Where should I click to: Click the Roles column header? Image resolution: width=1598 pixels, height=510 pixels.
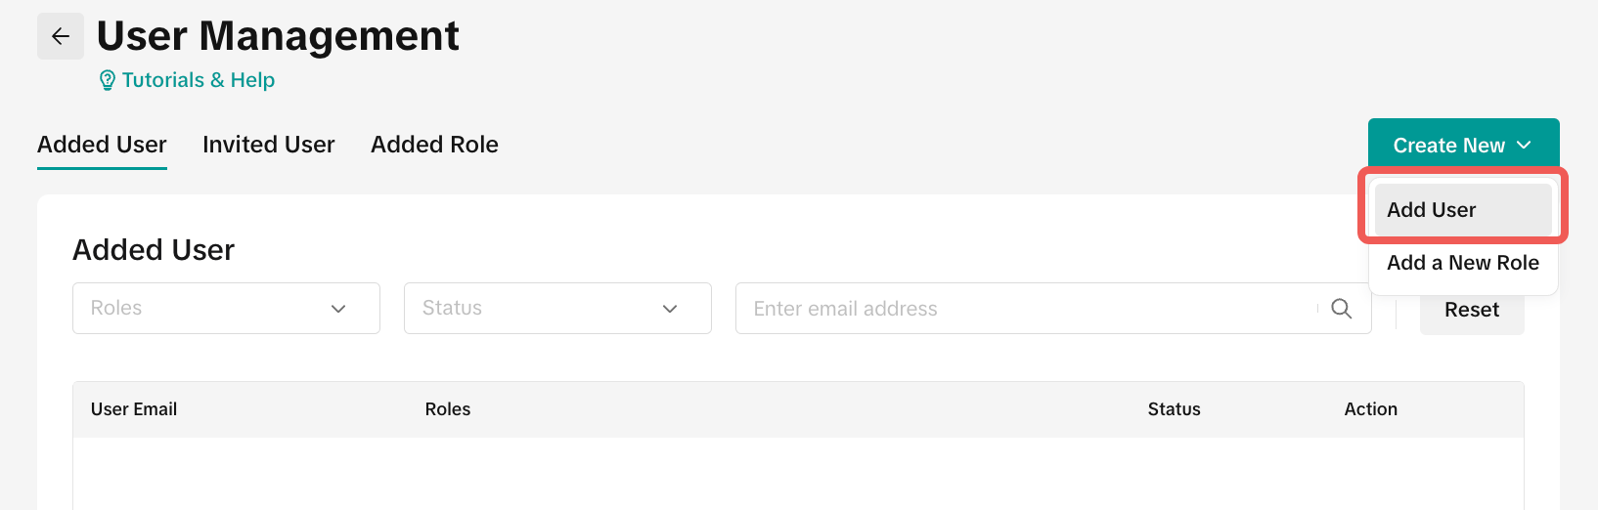tap(448, 409)
